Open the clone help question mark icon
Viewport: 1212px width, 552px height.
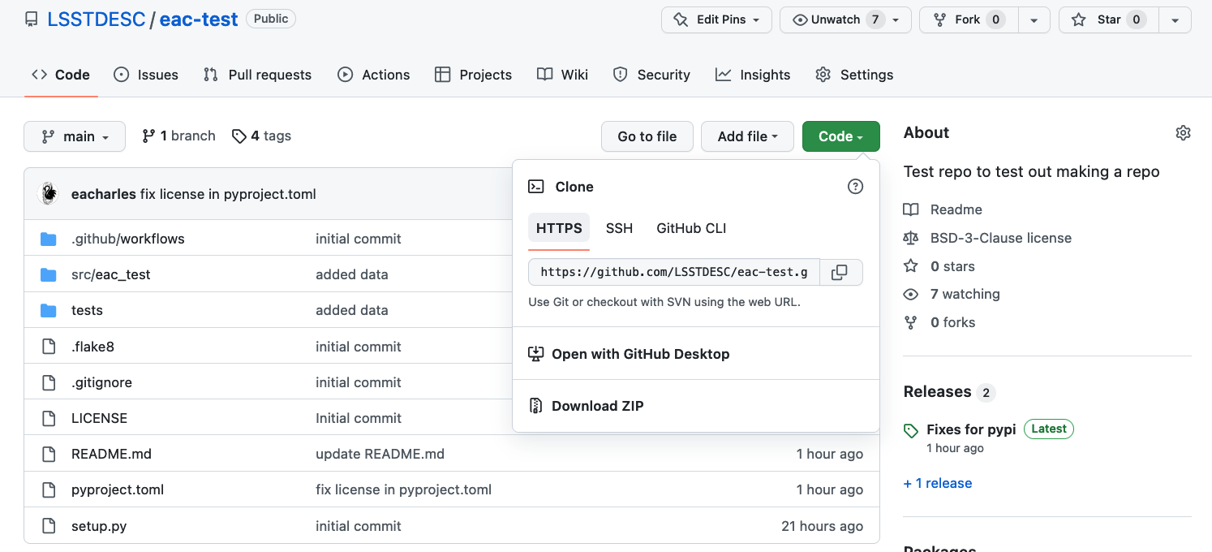(855, 187)
